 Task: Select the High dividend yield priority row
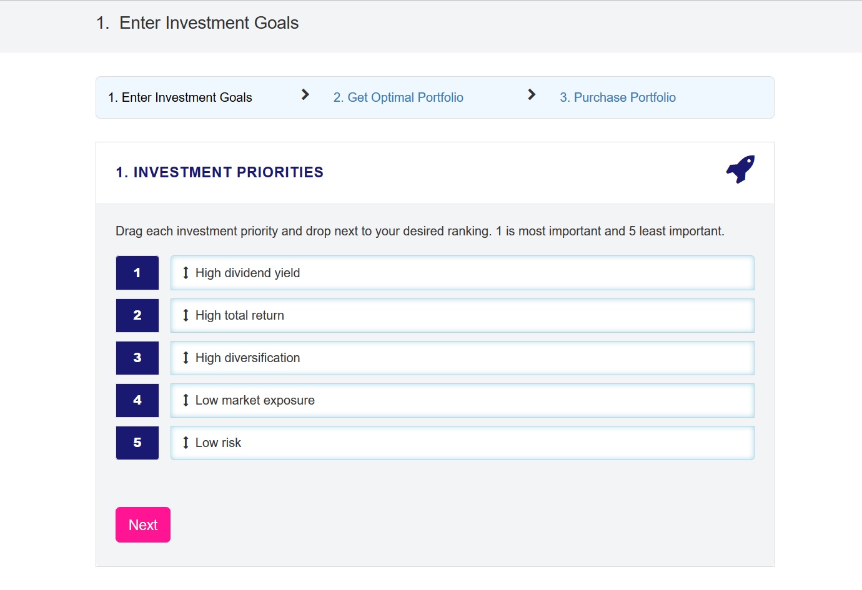click(462, 273)
